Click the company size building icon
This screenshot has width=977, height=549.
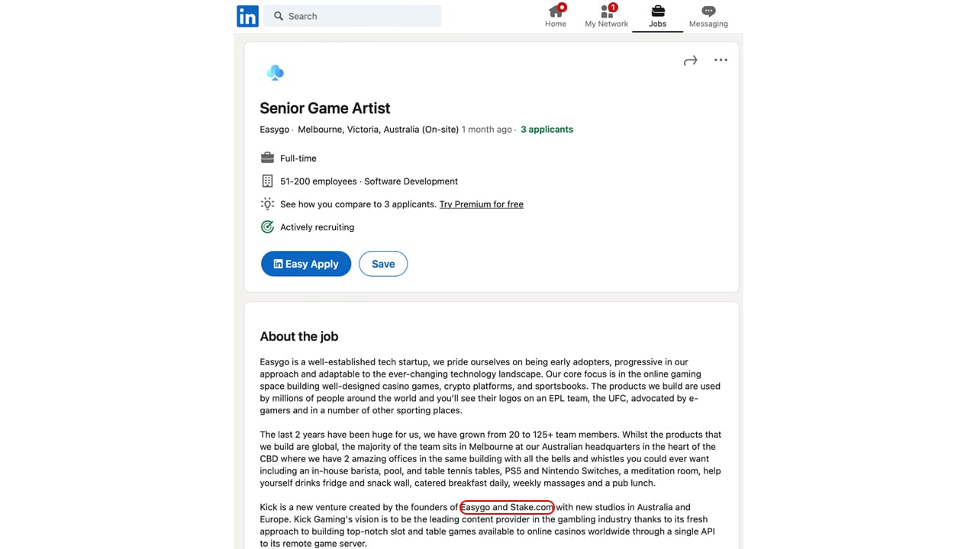[x=267, y=181]
